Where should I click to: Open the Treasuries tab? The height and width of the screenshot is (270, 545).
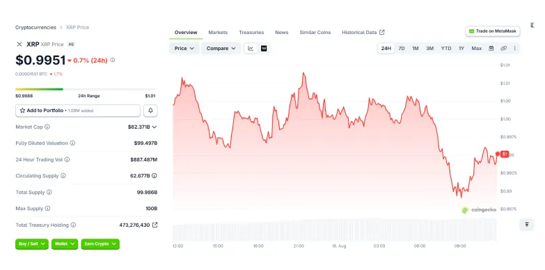251,32
